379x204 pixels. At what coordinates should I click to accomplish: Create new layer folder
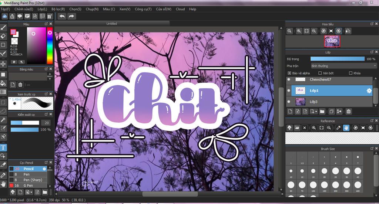click(322, 111)
